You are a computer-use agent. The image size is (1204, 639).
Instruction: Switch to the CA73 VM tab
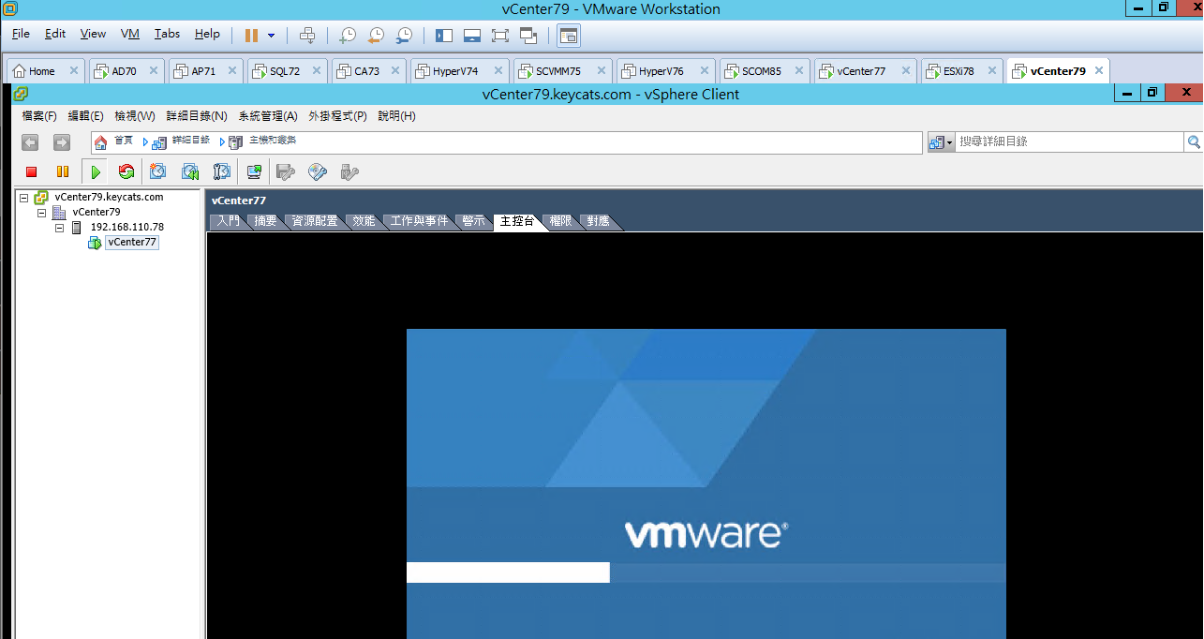[368, 70]
